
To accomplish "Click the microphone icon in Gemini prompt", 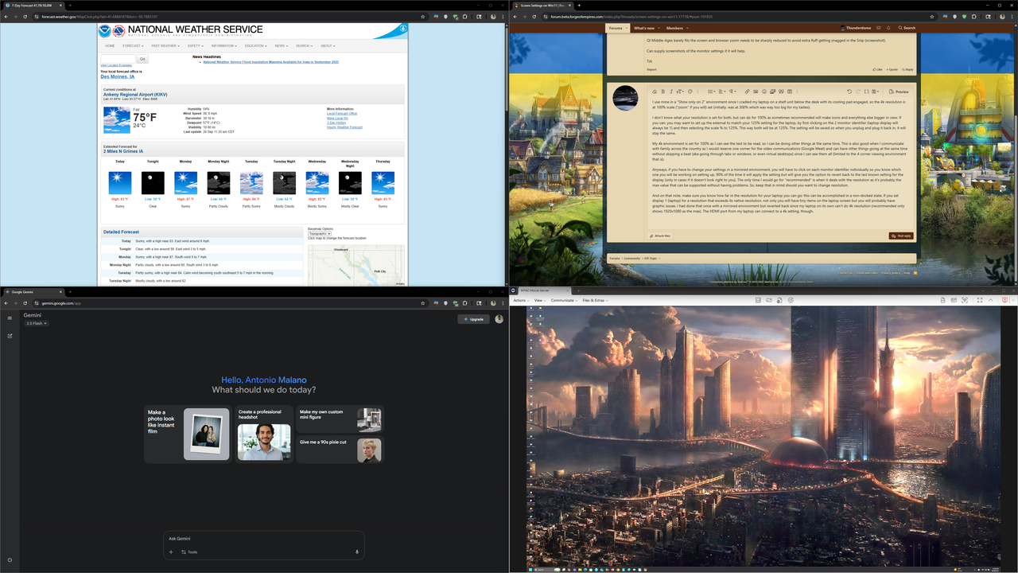I will [356, 552].
